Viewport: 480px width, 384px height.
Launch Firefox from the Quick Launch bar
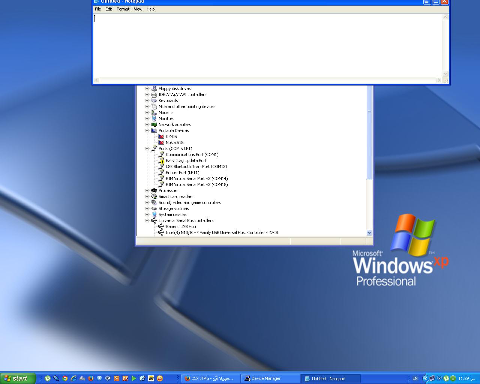click(x=91, y=378)
